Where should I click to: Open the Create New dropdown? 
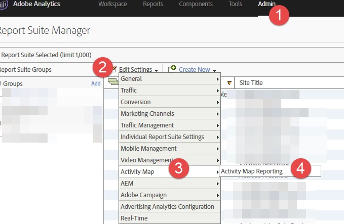[x=198, y=70]
